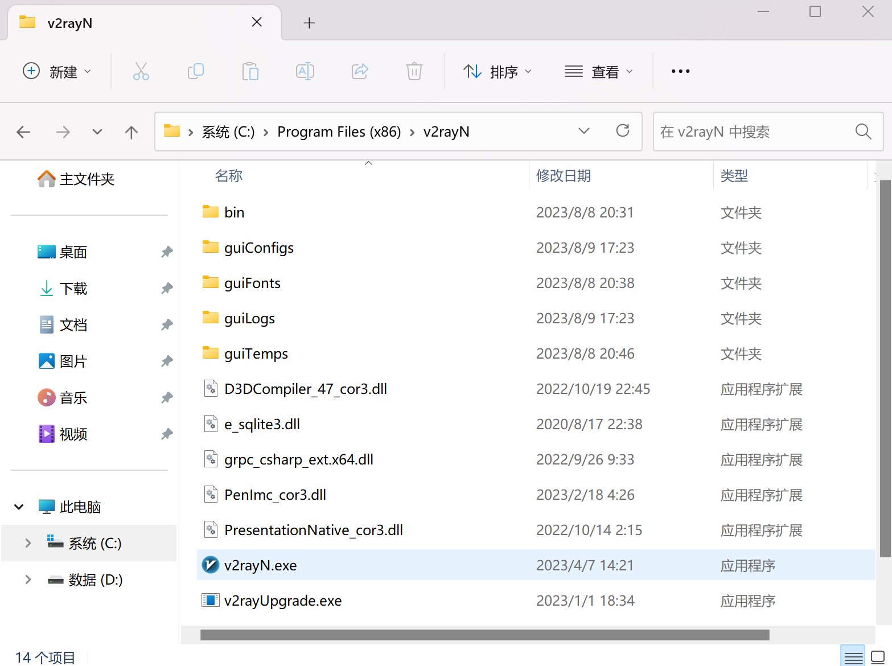Screen dimensions: 892x666
Task: Unpin 下载 via its pin icon
Action: [x=167, y=288]
